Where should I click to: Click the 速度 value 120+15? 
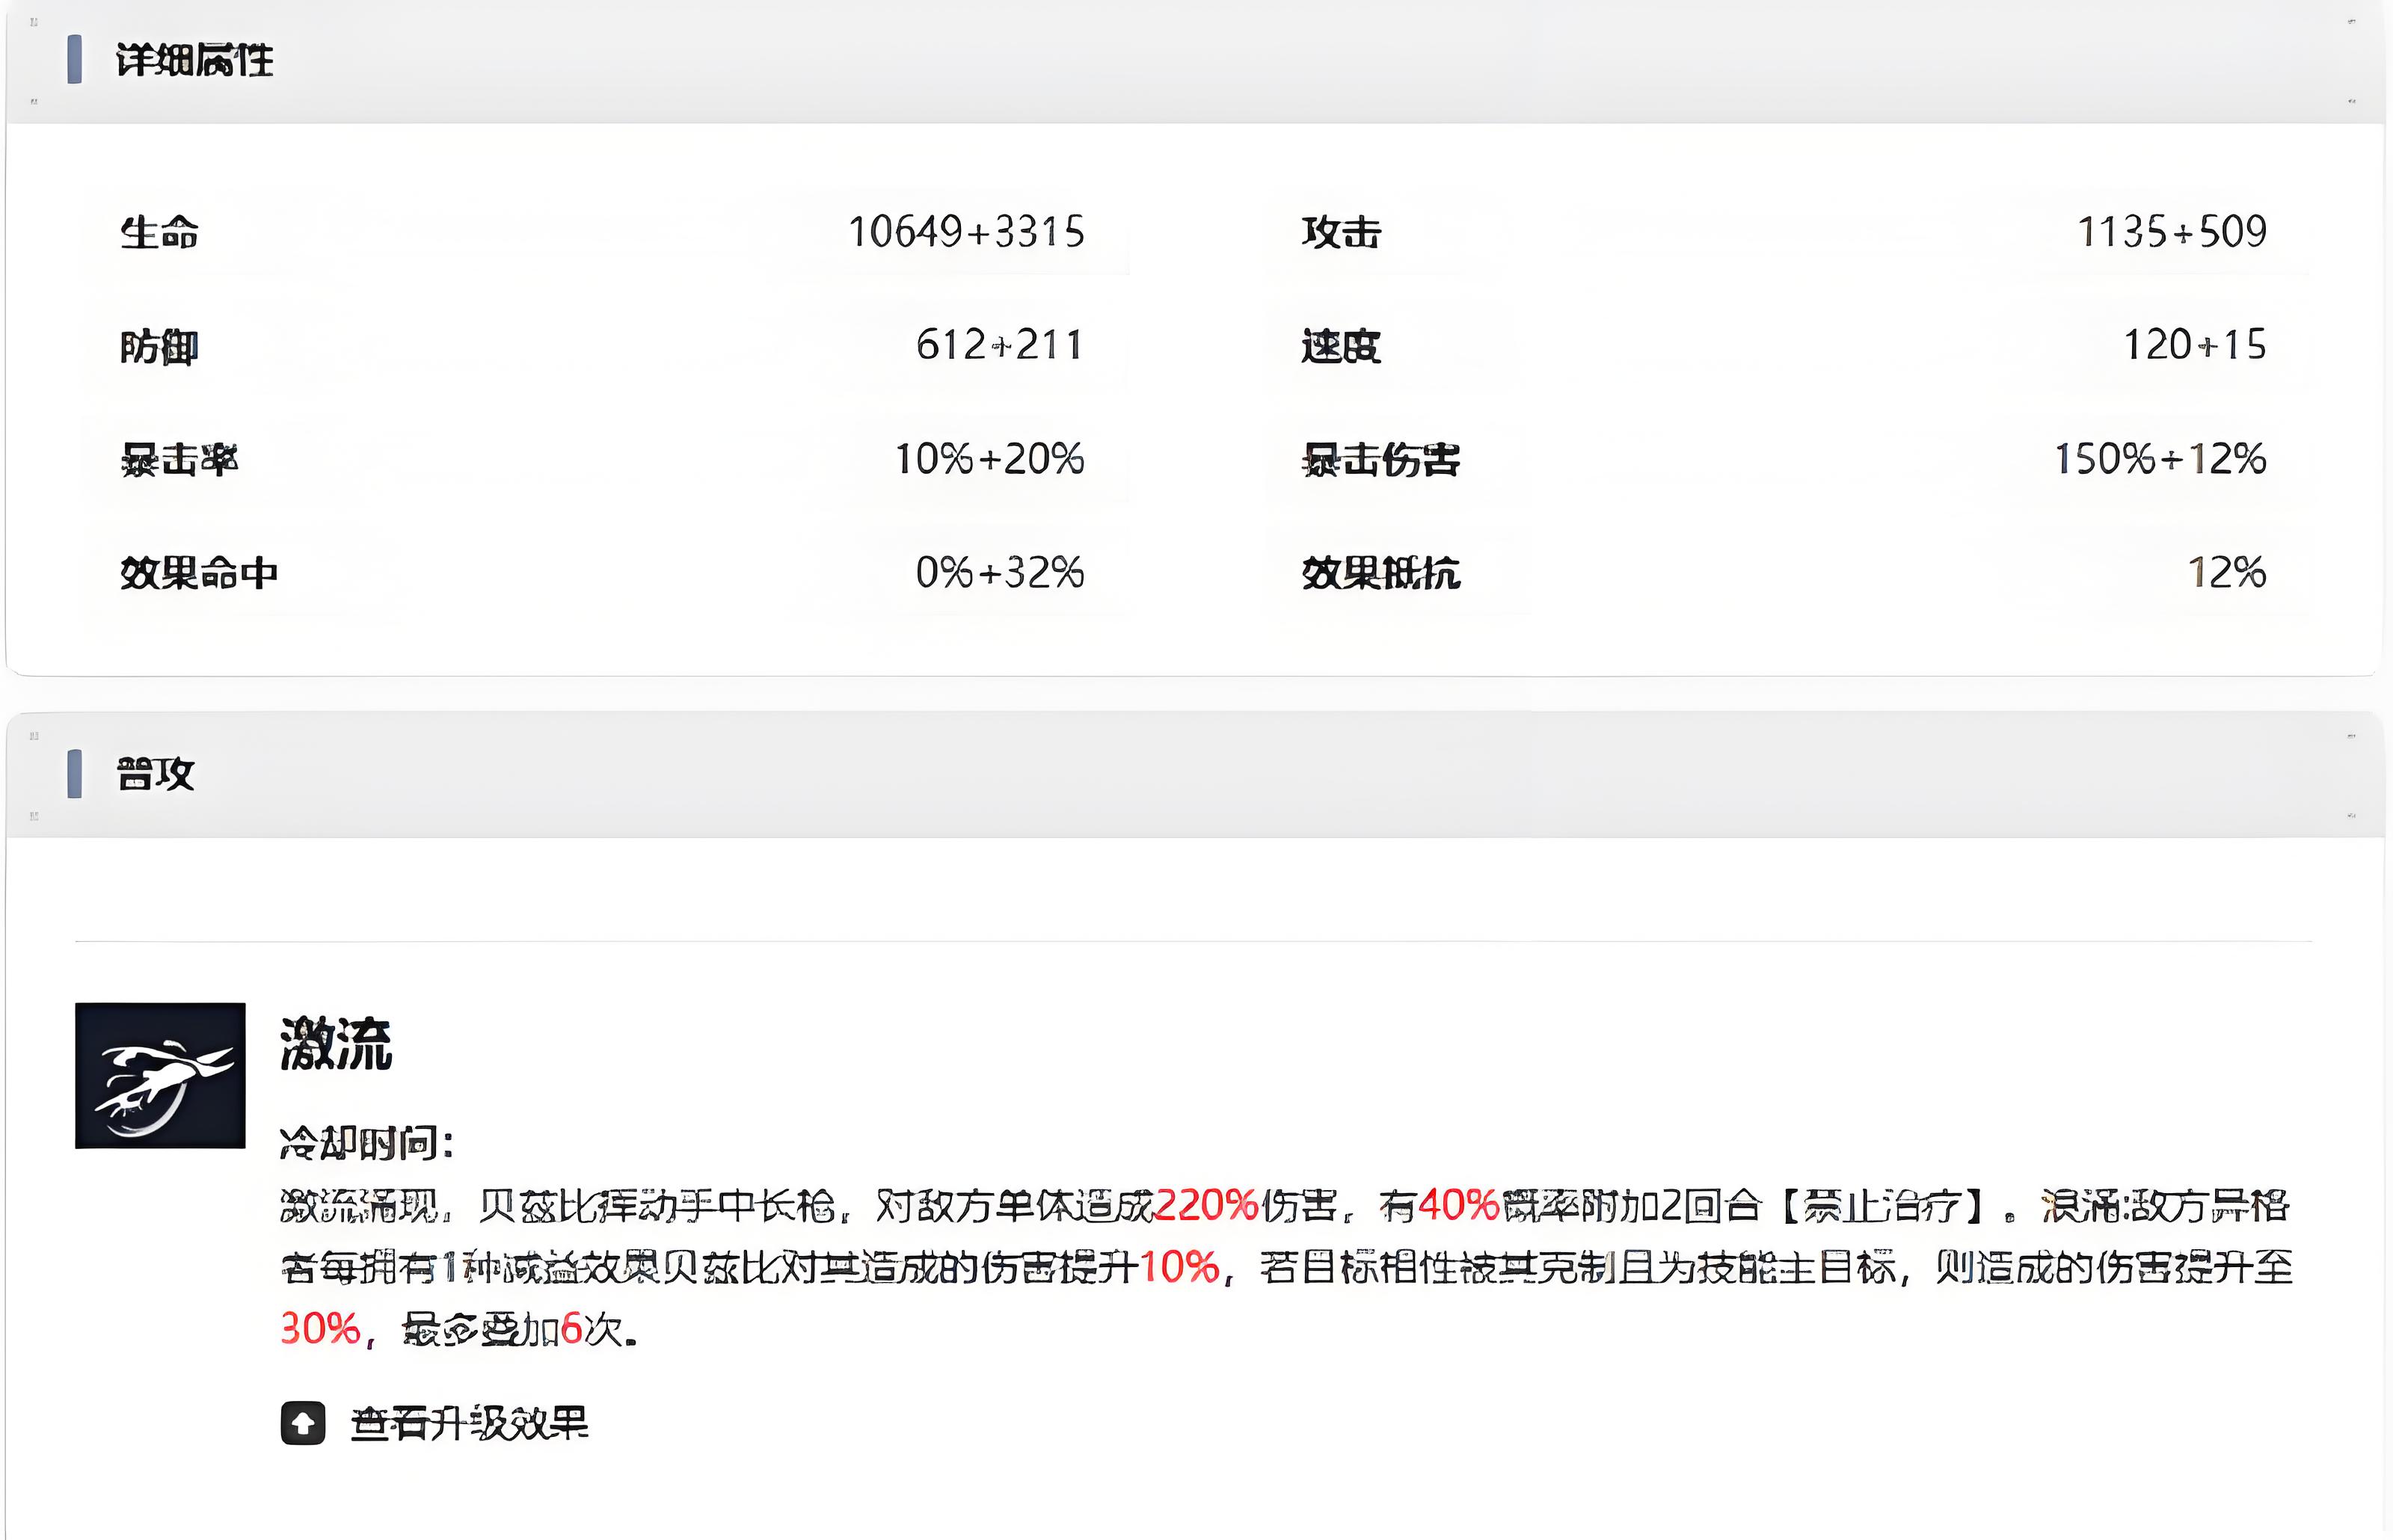2194,345
